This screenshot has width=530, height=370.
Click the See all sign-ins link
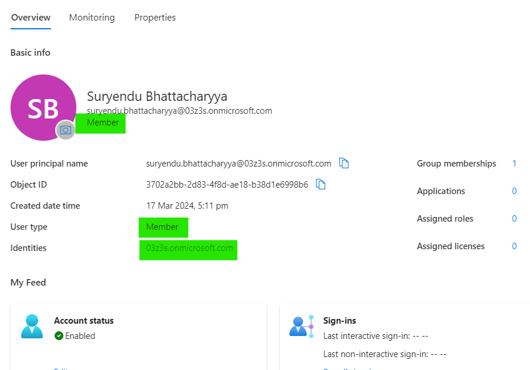point(347,368)
